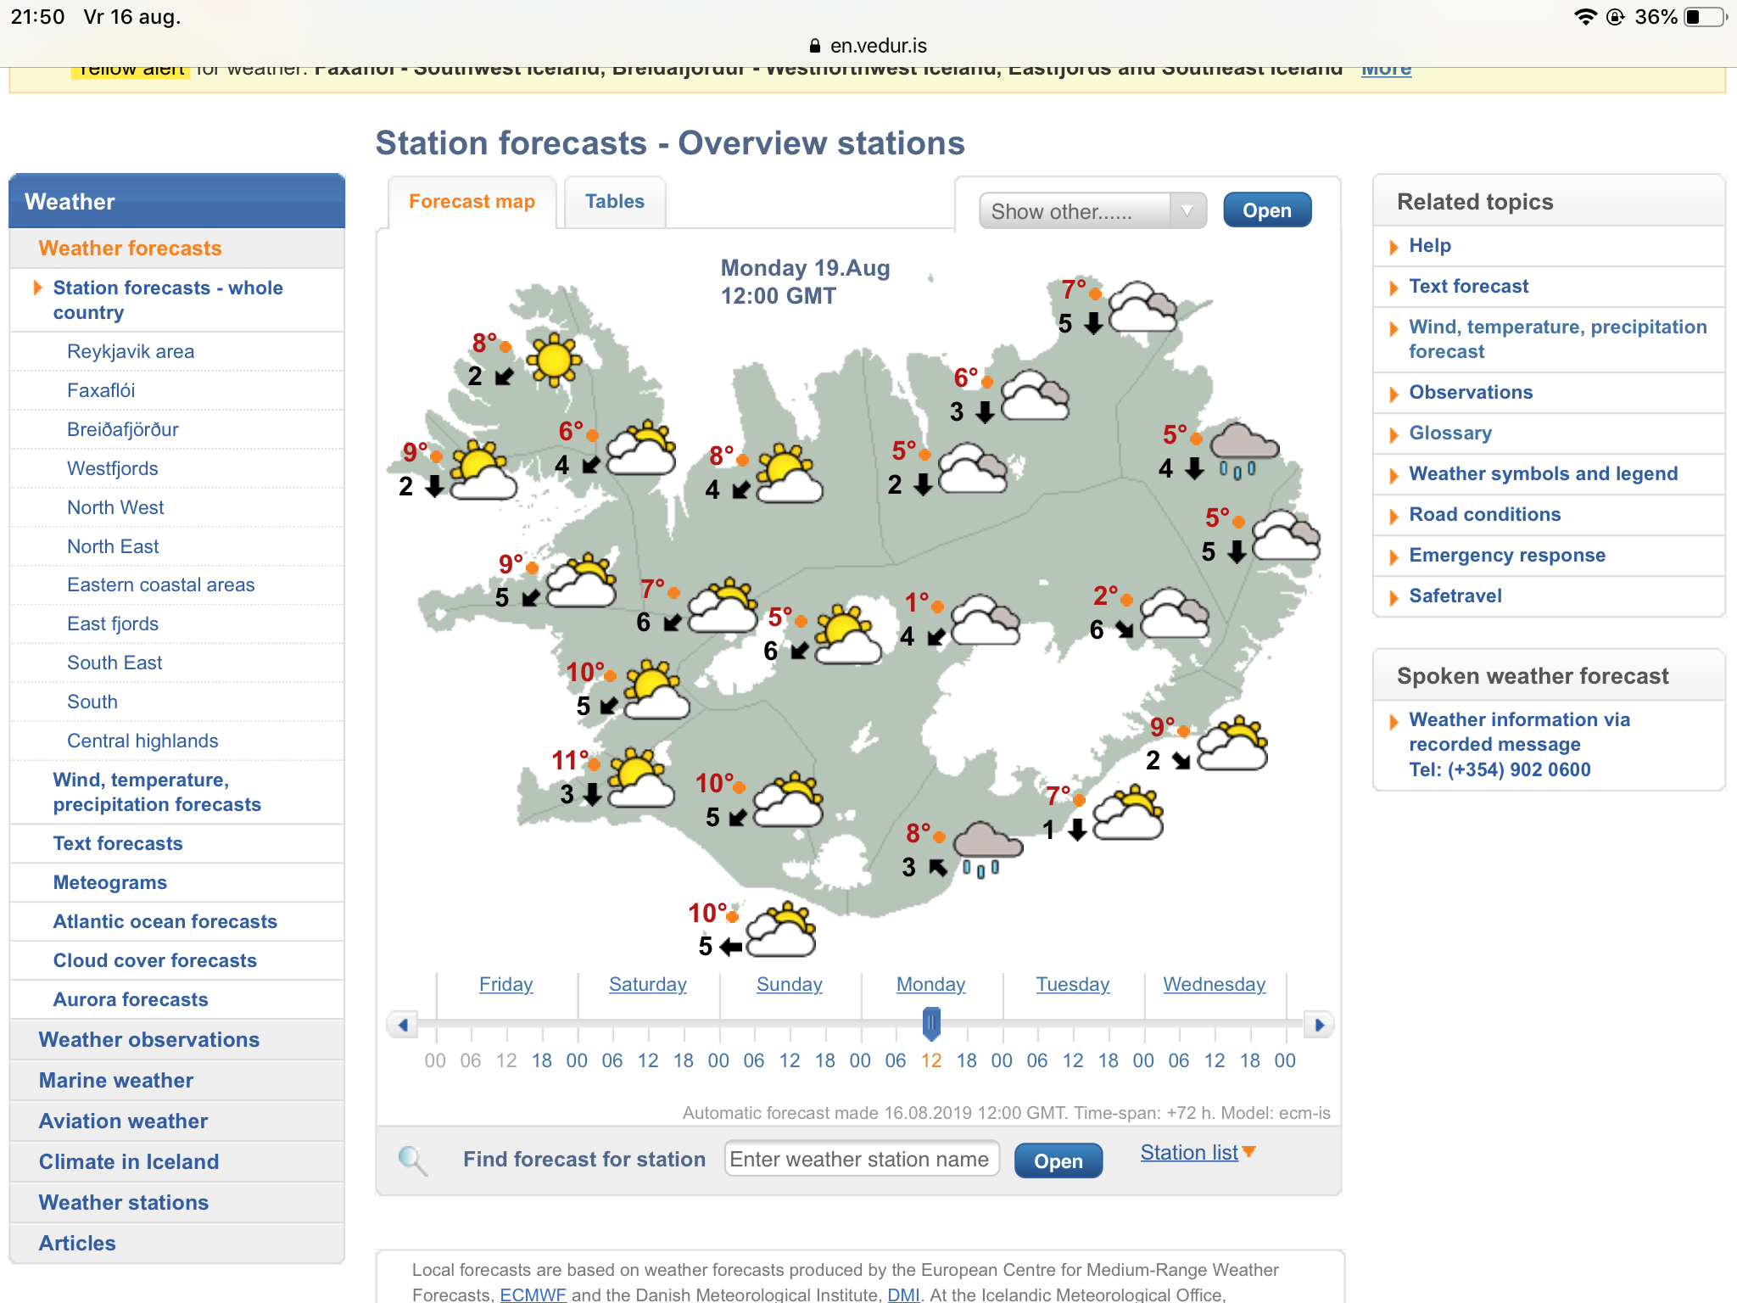Click the lock icon in the address bar
Image resolution: width=1737 pixels, height=1303 pixels.
pos(815,46)
